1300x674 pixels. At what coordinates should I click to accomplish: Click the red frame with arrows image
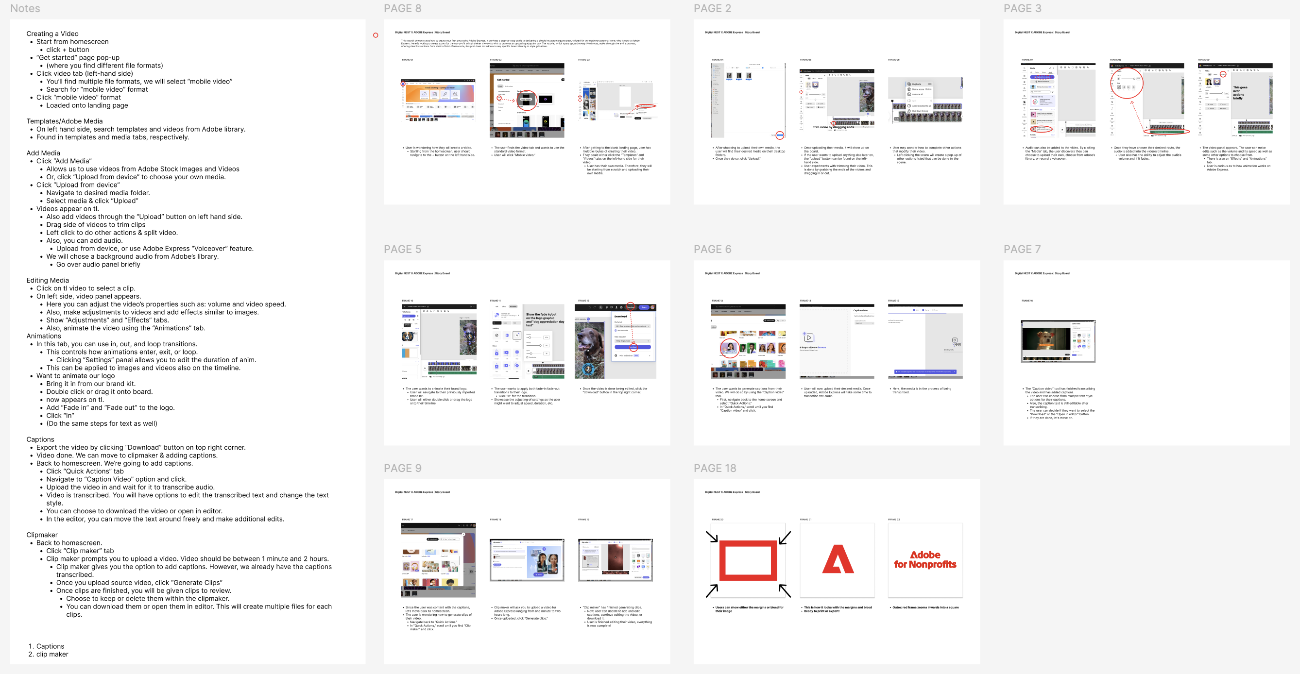click(x=748, y=560)
